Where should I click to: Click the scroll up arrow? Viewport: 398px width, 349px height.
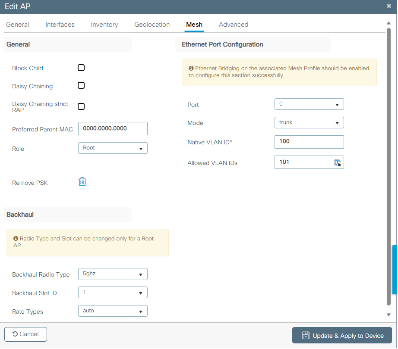[389, 23]
